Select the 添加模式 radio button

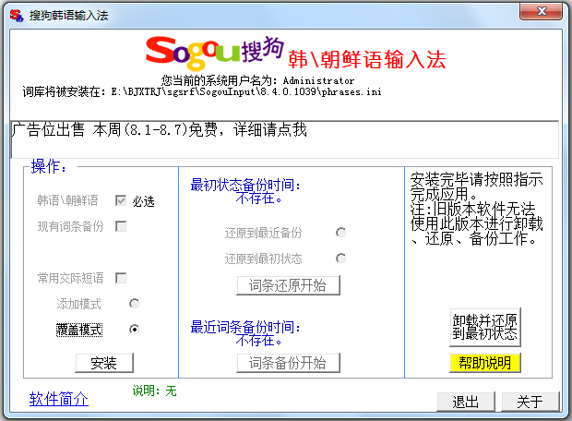pos(134,304)
